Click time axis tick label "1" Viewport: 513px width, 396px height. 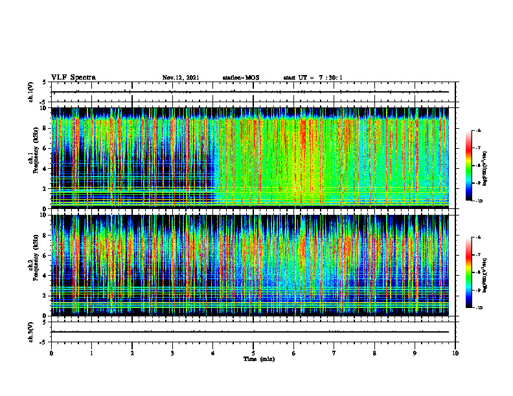pyautogui.click(x=91, y=353)
